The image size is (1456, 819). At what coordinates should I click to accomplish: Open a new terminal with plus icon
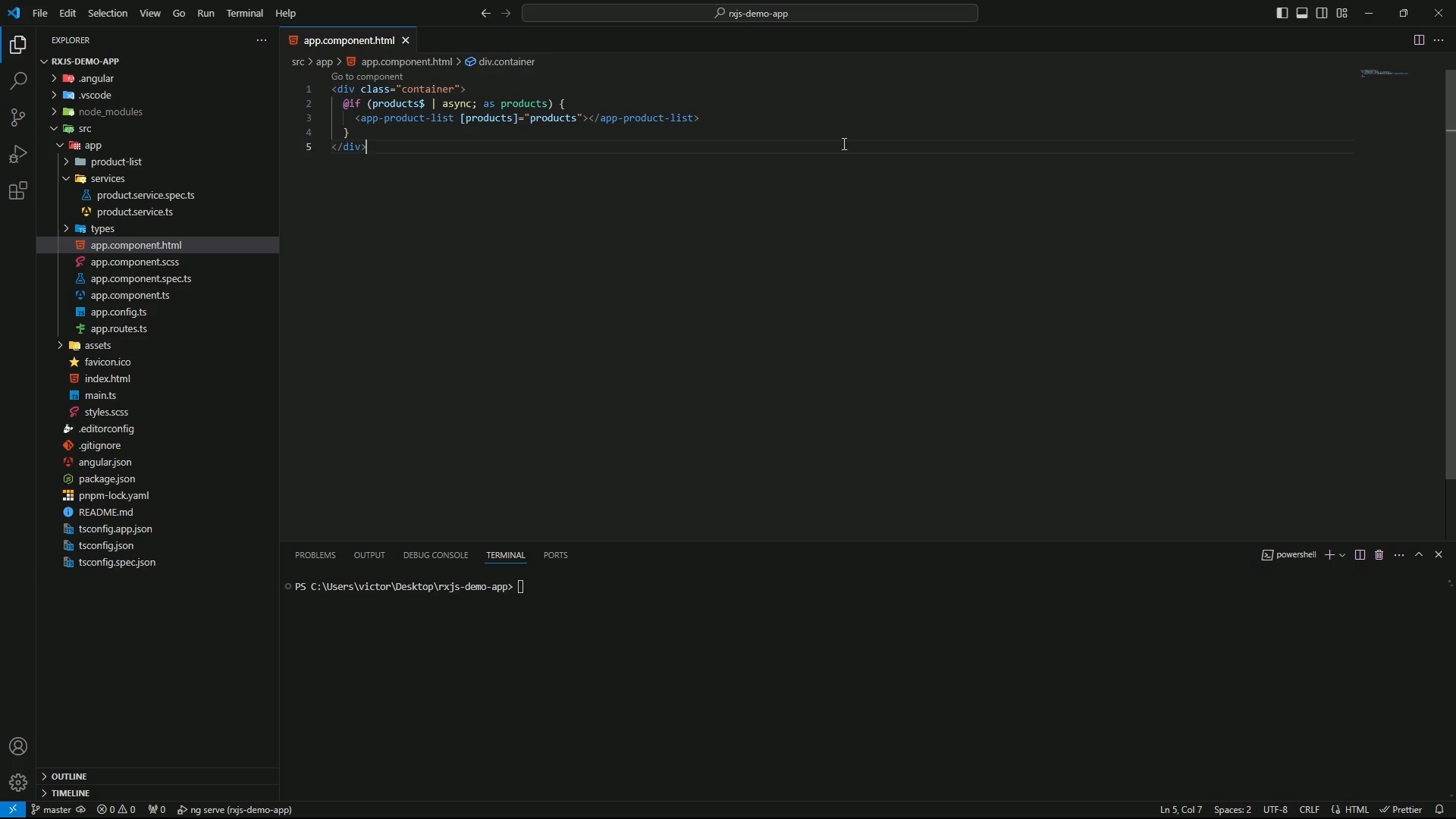pyautogui.click(x=1329, y=554)
